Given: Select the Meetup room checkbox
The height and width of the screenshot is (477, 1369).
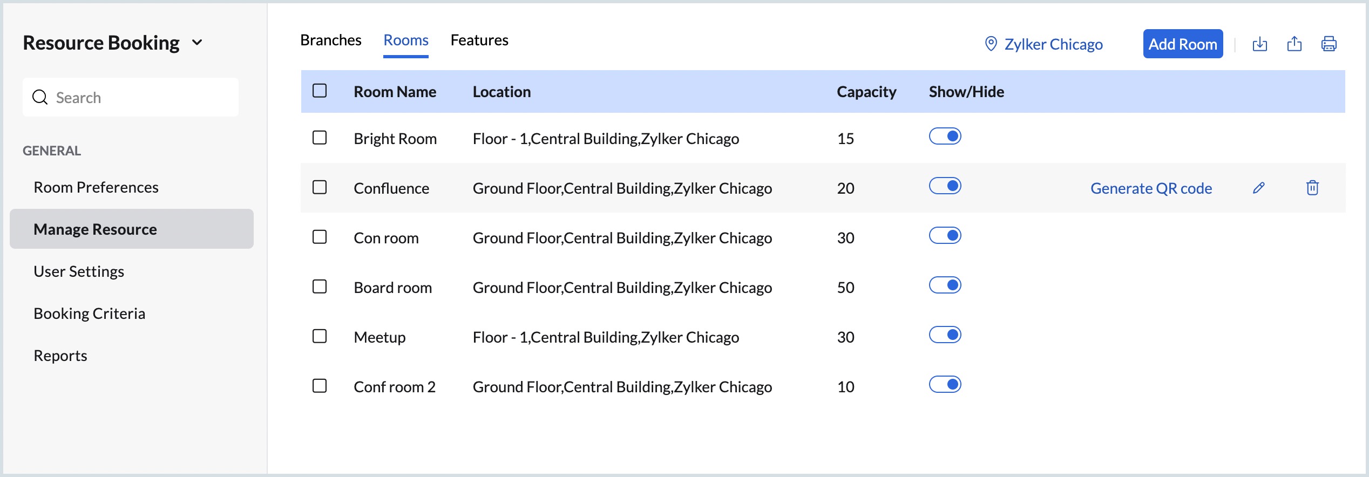Looking at the screenshot, I should (320, 337).
